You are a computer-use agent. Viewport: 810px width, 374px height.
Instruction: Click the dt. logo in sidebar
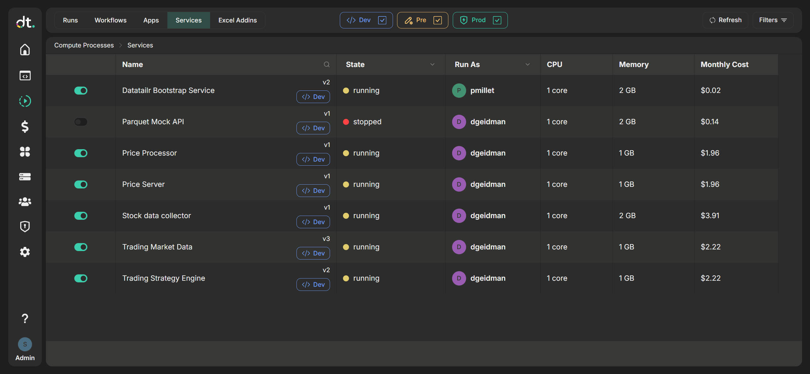coord(25,22)
